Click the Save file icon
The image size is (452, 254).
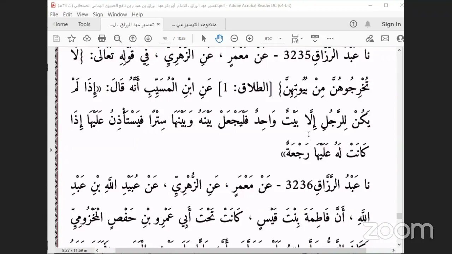pyautogui.click(x=56, y=38)
